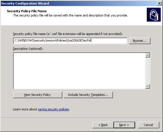Click the Security Configuration Wizard title bar
Image resolution: width=163 pixels, height=132 pixels.
tap(79, 3)
